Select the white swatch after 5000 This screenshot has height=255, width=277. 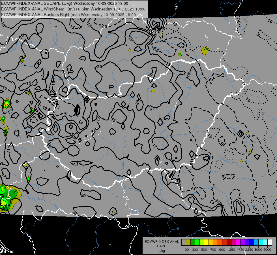coord(270,243)
